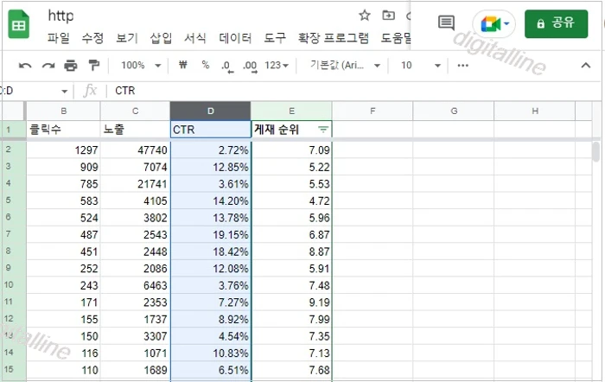605x382 pixels.
Task: Open the font size 10 dropdown
Action: click(421, 65)
